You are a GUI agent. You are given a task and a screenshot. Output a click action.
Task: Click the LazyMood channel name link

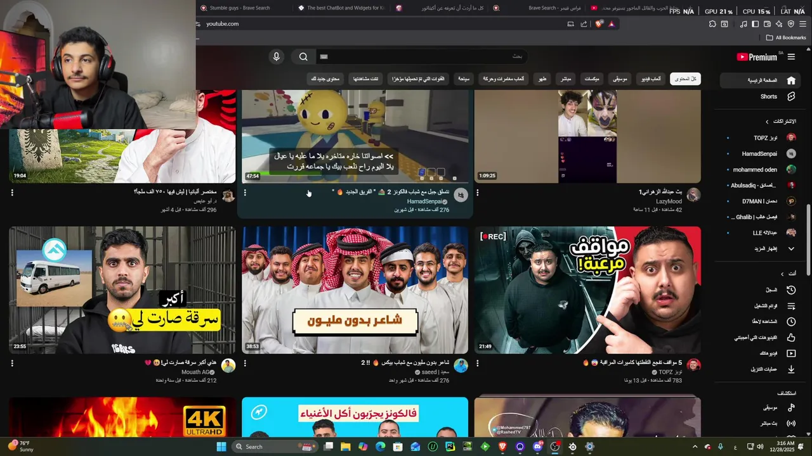[669, 201]
